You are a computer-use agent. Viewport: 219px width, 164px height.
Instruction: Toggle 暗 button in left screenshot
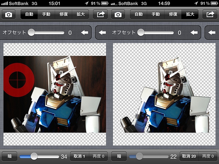(x=10, y=156)
